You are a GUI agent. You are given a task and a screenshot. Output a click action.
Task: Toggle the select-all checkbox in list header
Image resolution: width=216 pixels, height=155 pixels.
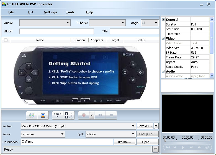6,40
